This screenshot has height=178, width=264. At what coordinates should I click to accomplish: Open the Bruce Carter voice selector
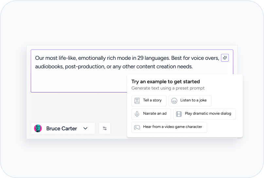[63, 128]
